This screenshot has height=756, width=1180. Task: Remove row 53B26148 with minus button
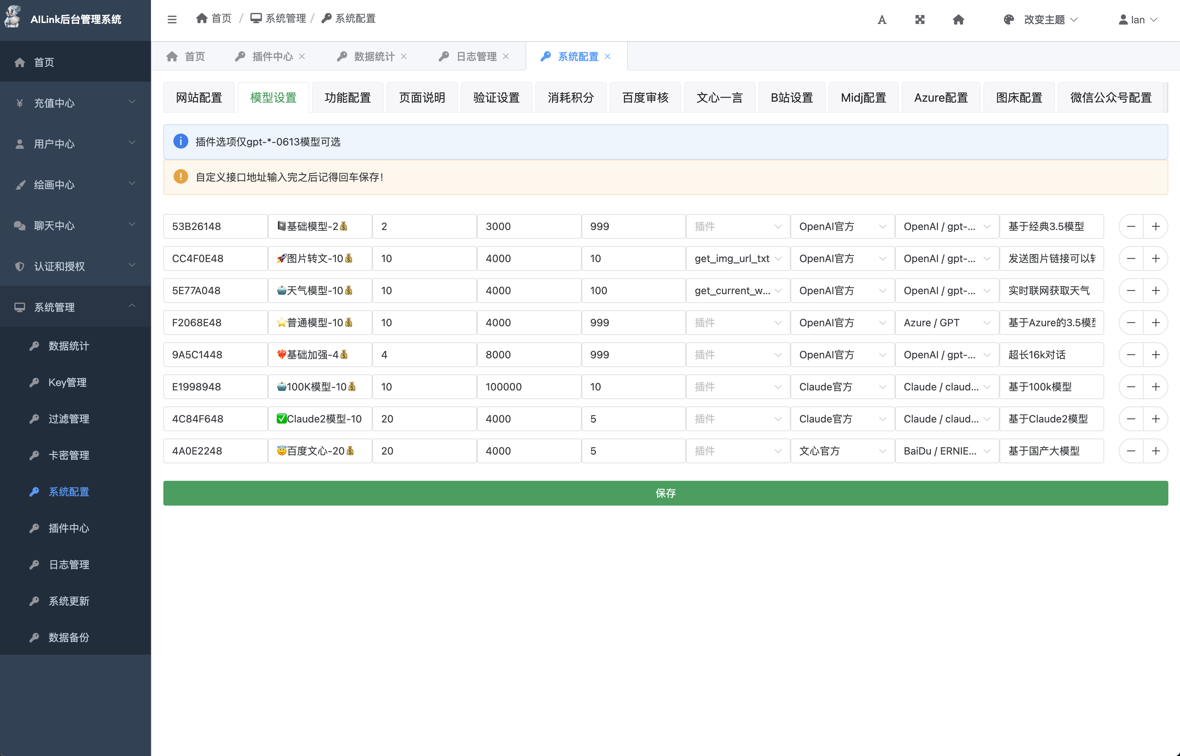tap(1131, 226)
